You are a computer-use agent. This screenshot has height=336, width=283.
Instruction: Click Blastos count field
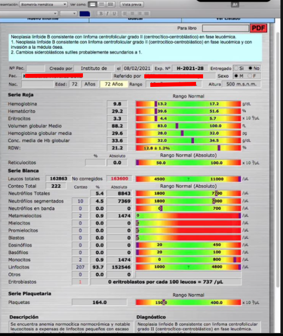pos(80,238)
